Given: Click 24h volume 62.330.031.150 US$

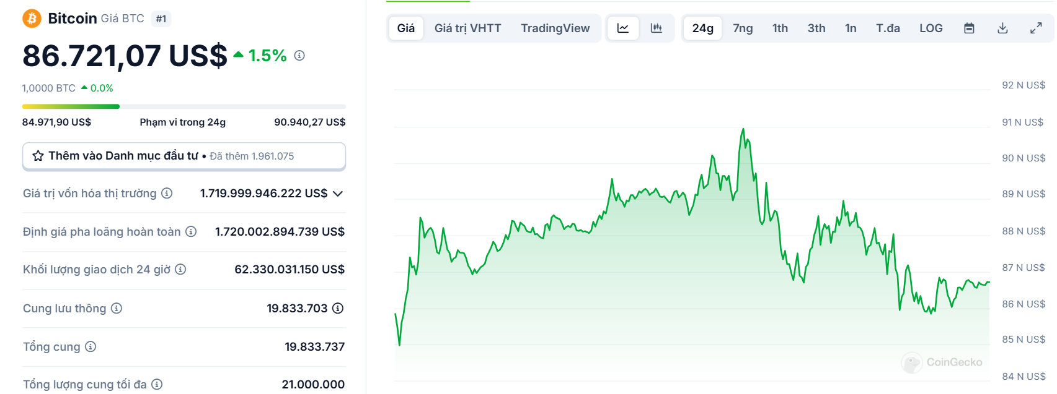Looking at the screenshot, I should point(290,269).
